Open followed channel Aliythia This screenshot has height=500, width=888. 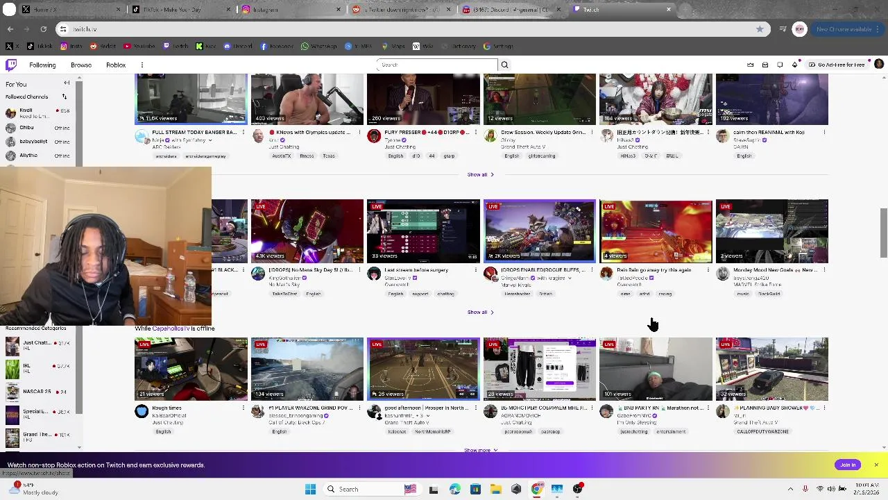tap(38, 156)
